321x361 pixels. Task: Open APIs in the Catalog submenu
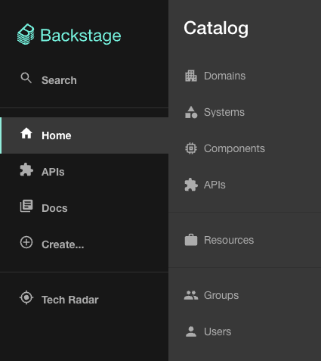(x=245, y=185)
